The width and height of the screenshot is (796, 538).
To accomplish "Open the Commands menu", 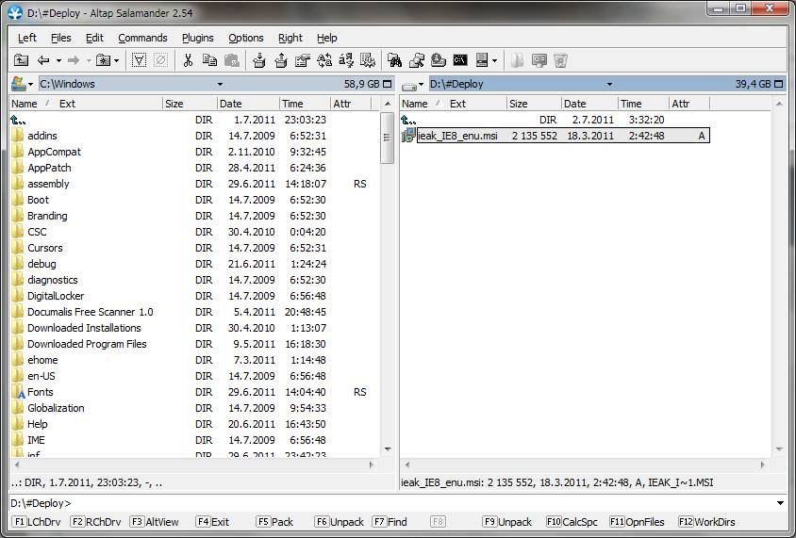I will point(142,38).
